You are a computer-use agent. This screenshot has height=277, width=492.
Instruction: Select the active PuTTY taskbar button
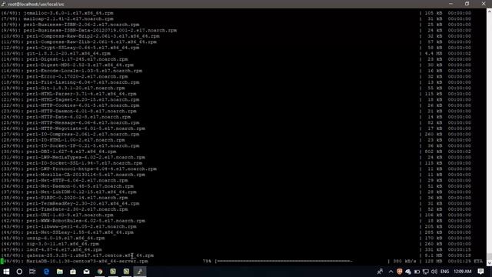coord(140,272)
